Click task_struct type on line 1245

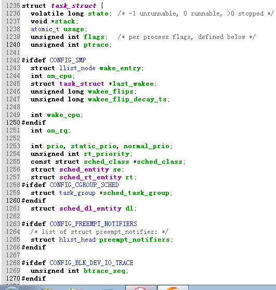point(82,84)
